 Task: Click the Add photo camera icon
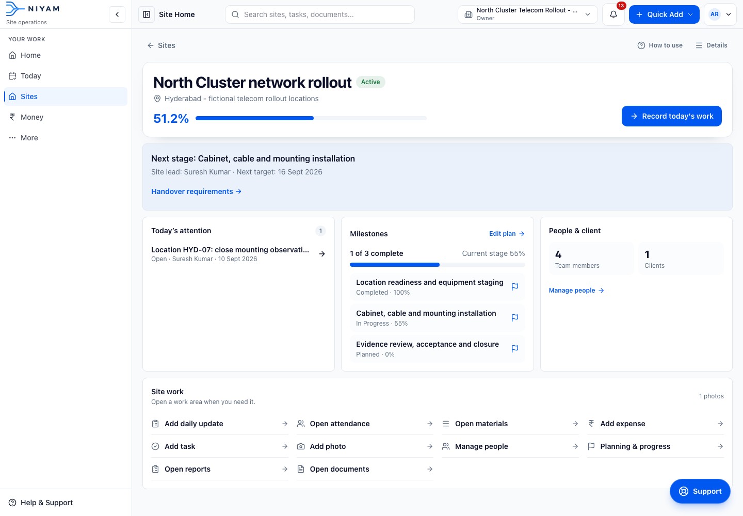pos(301,446)
